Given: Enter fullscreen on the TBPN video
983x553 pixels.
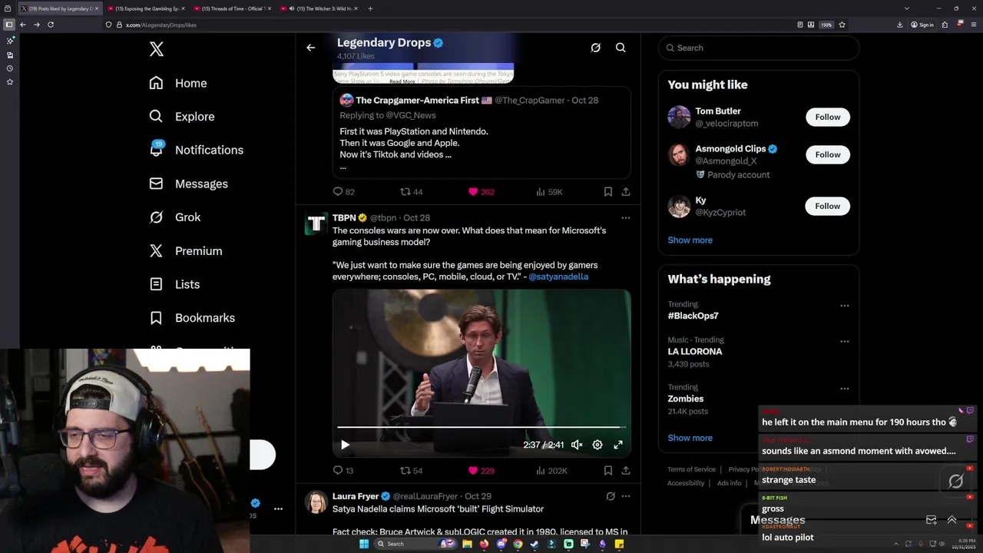Looking at the screenshot, I should (x=618, y=445).
